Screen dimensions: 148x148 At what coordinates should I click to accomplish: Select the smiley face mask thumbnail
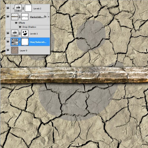click(25, 33)
